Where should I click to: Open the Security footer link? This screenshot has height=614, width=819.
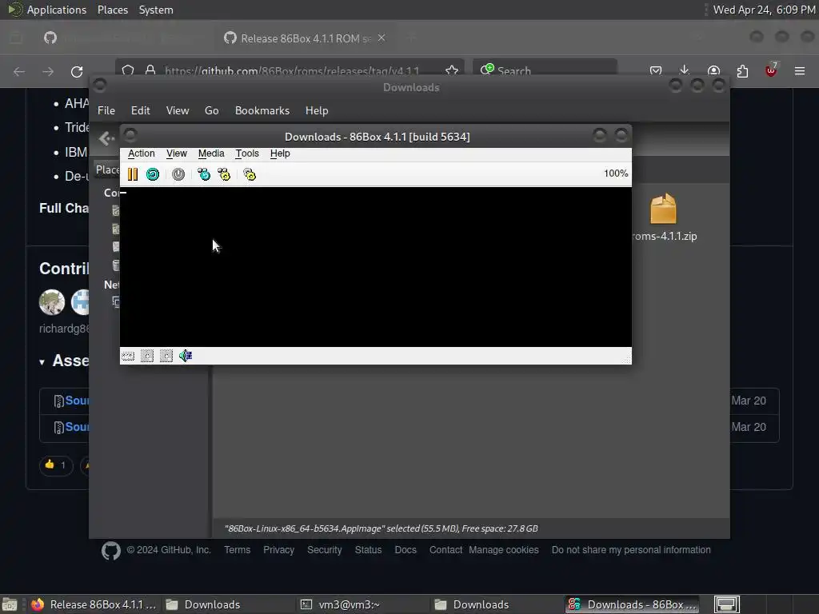click(325, 550)
